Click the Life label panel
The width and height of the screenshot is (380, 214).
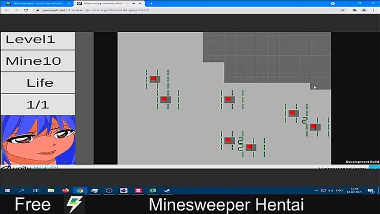click(x=38, y=83)
